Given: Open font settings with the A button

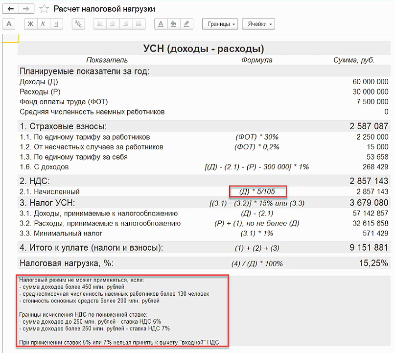Looking at the screenshot, I should tap(9, 24).
